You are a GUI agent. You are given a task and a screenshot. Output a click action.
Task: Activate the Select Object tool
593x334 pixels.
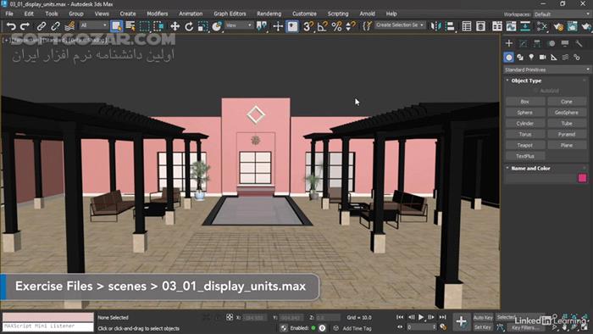[117, 26]
